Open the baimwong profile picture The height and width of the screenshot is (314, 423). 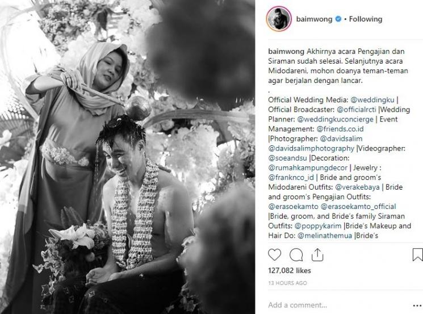(x=279, y=19)
